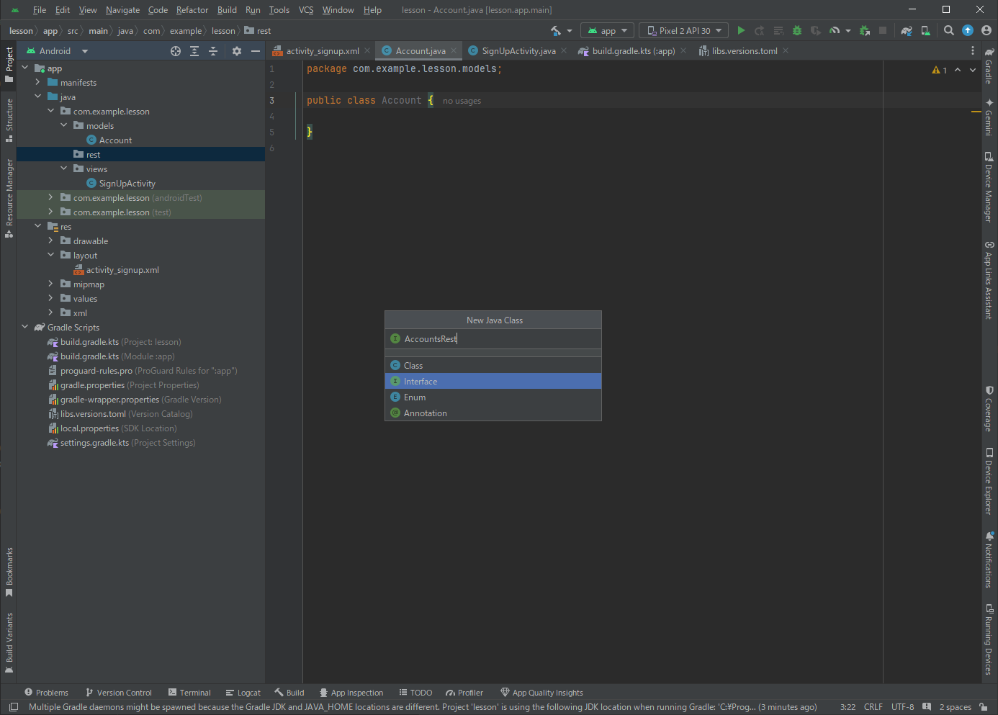Collapse the app module tree node
The image size is (998, 715).
click(x=25, y=68)
